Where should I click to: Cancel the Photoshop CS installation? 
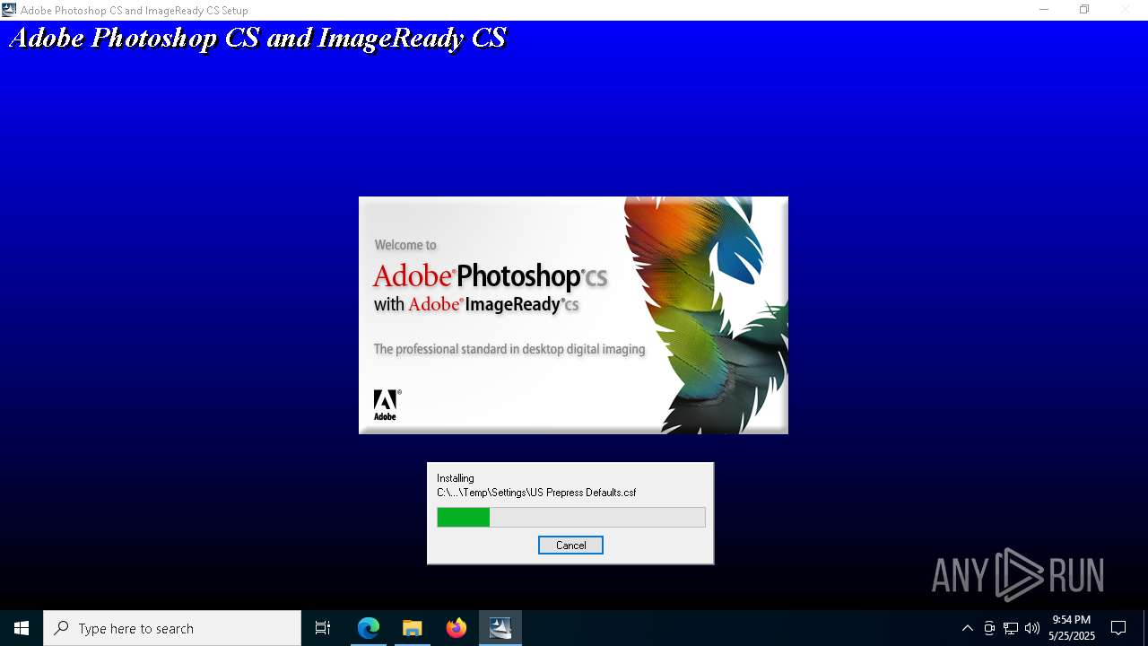[x=570, y=545]
